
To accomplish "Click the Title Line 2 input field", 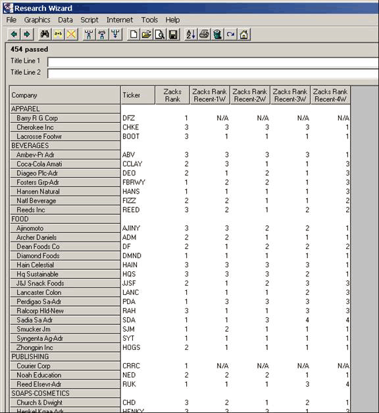I will [213, 74].
